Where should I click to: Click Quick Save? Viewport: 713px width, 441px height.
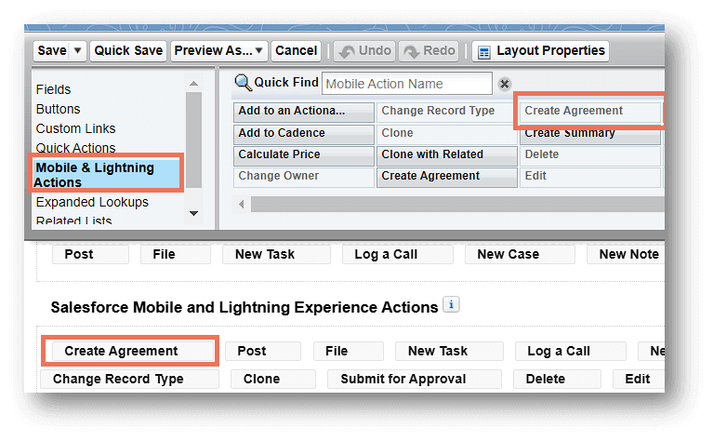click(128, 50)
